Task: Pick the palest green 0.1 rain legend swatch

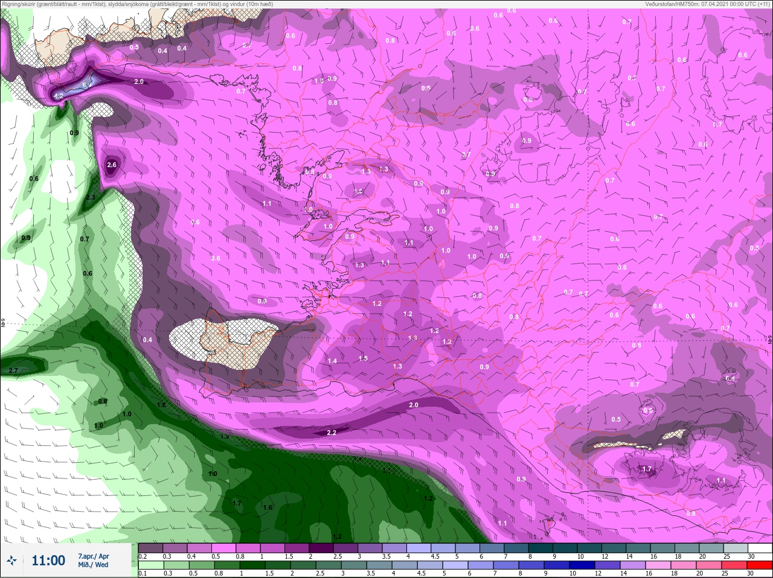Action: pyautogui.click(x=150, y=565)
